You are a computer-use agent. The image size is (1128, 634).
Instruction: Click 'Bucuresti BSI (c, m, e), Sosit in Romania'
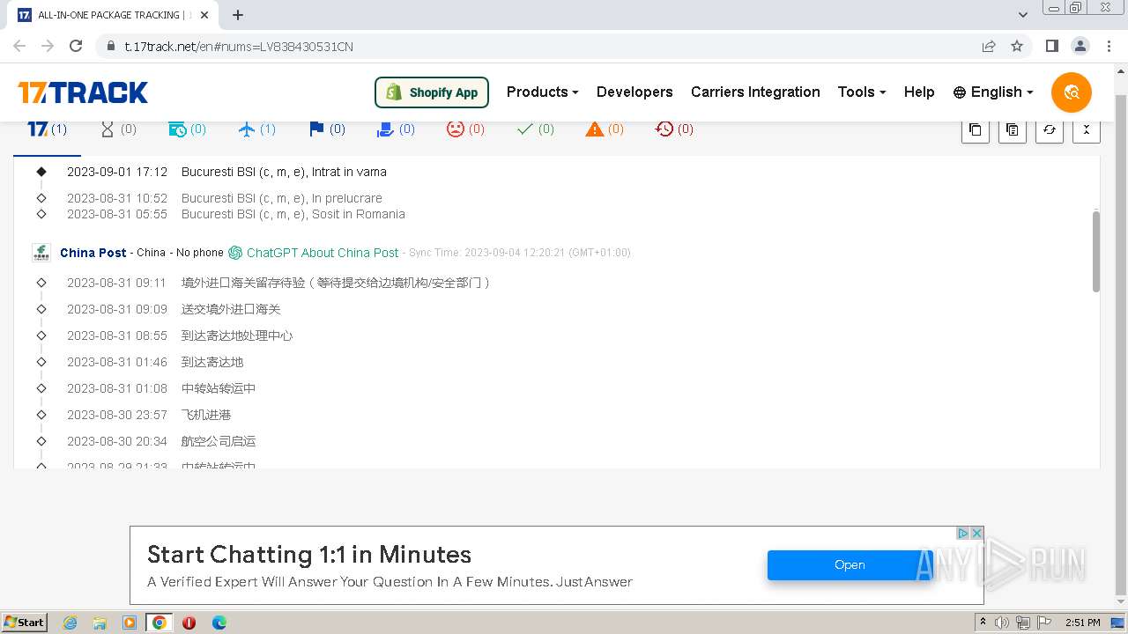click(x=293, y=214)
